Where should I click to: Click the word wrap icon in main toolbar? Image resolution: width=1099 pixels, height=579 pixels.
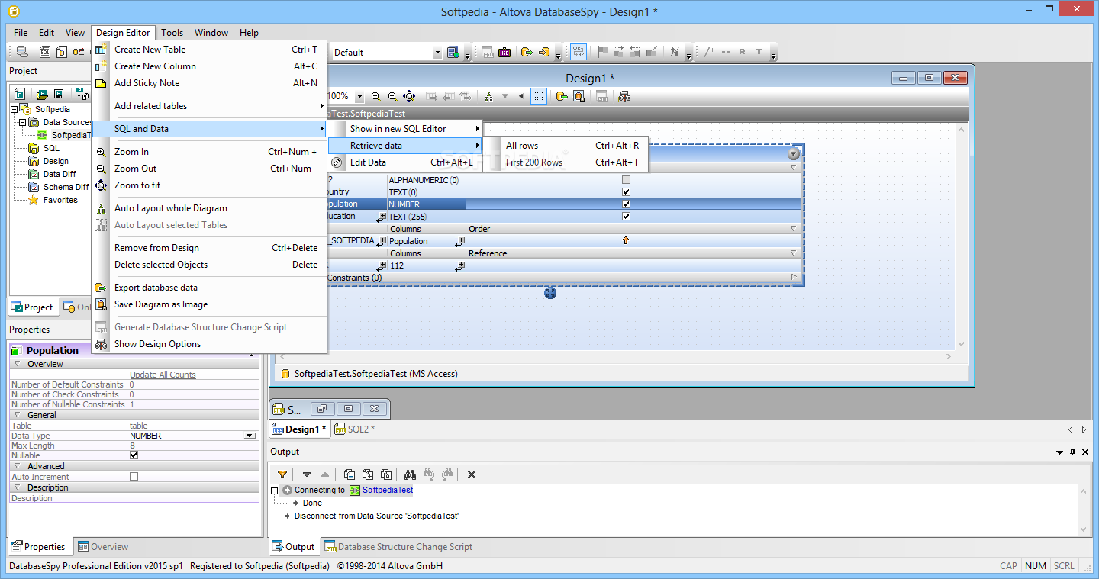click(579, 52)
